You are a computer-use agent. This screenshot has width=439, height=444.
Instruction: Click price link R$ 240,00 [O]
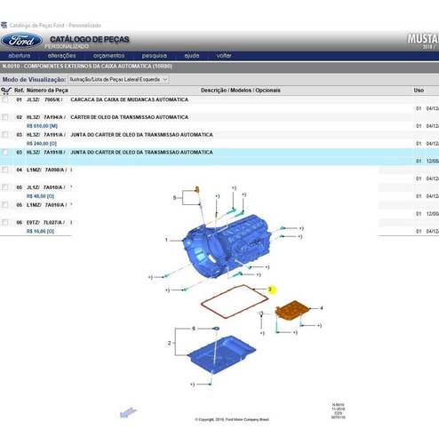pyautogui.click(x=42, y=144)
